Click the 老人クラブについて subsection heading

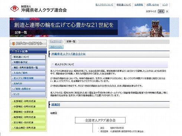[64, 64]
